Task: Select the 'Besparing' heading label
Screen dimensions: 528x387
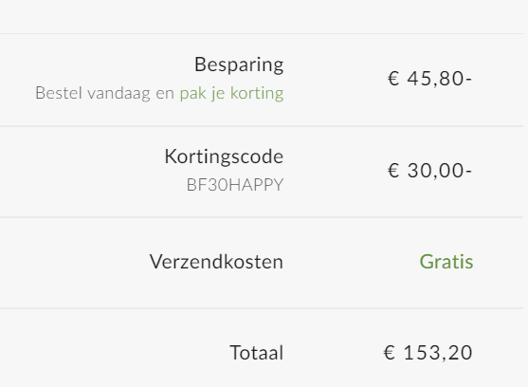Action: click(x=239, y=64)
